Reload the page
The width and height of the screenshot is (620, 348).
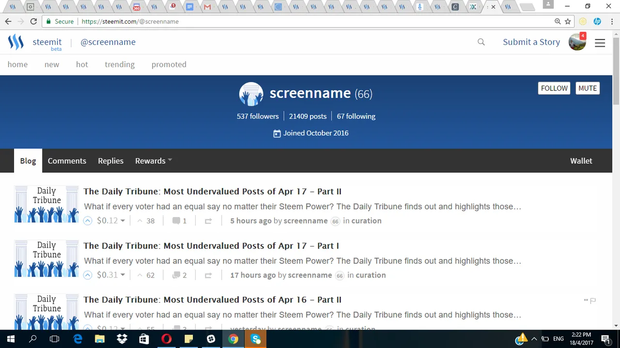pyautogui.click(x=33, y=21)
